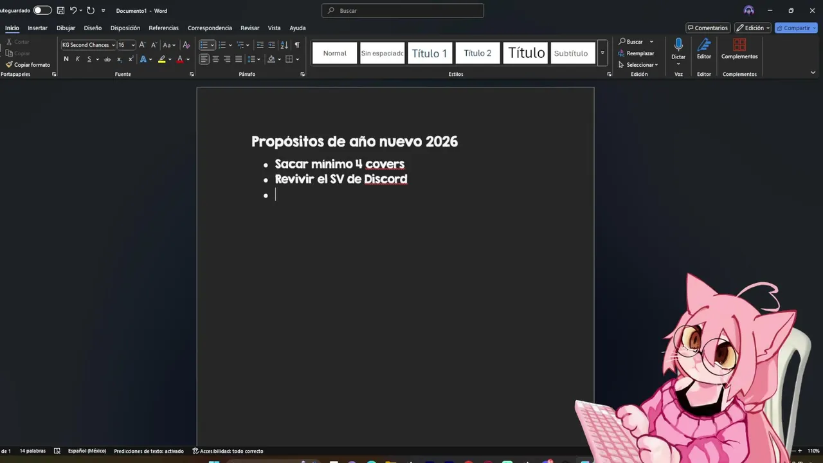Click Copiar formato button
Viewport: 823px width, 463px height.
(x=28, y=65)
